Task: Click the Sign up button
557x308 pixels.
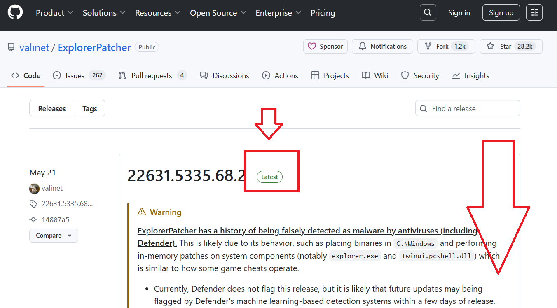Action: [501, 13]
